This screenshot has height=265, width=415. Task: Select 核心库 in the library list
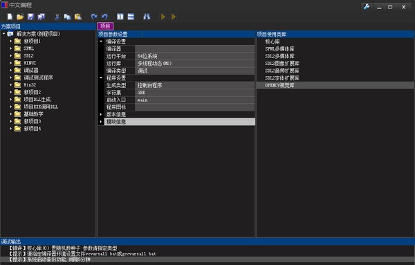(x=272, y=42)
